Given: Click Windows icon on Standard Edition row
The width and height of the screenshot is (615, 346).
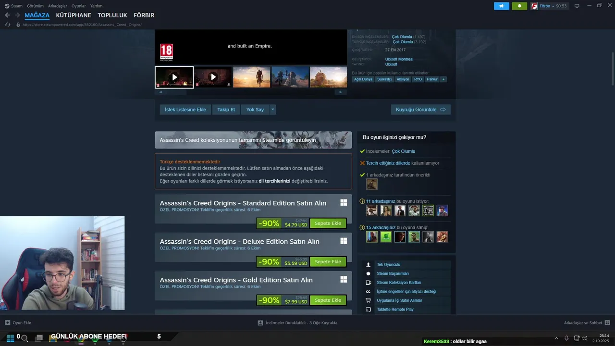Looking at the screenshot, I should [x=344, y=203].
